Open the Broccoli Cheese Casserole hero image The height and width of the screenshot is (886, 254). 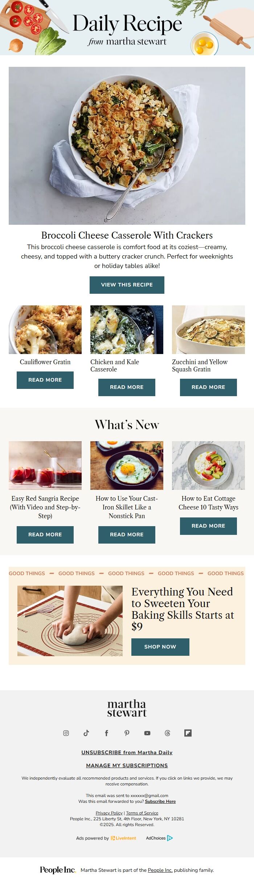coord(127,146)
